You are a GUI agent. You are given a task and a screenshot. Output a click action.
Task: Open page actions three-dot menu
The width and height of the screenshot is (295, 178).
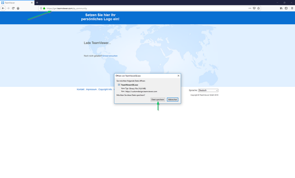(x=250, y=8)
